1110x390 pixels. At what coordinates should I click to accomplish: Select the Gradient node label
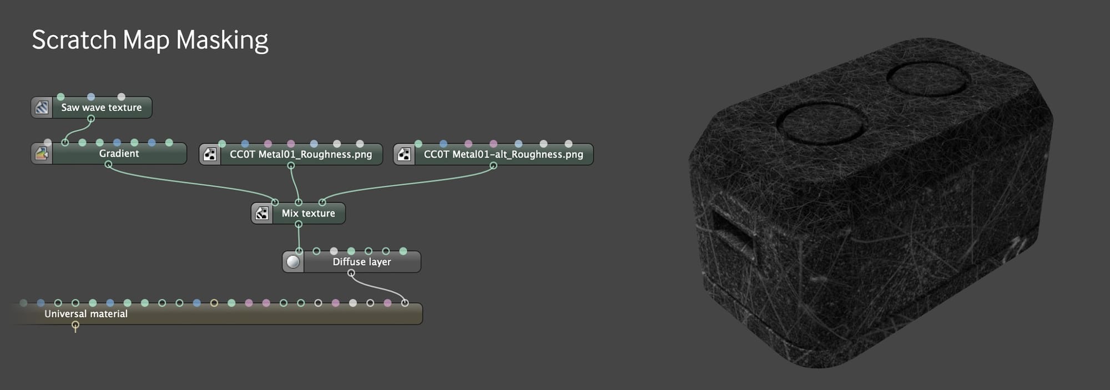(119, 154)
